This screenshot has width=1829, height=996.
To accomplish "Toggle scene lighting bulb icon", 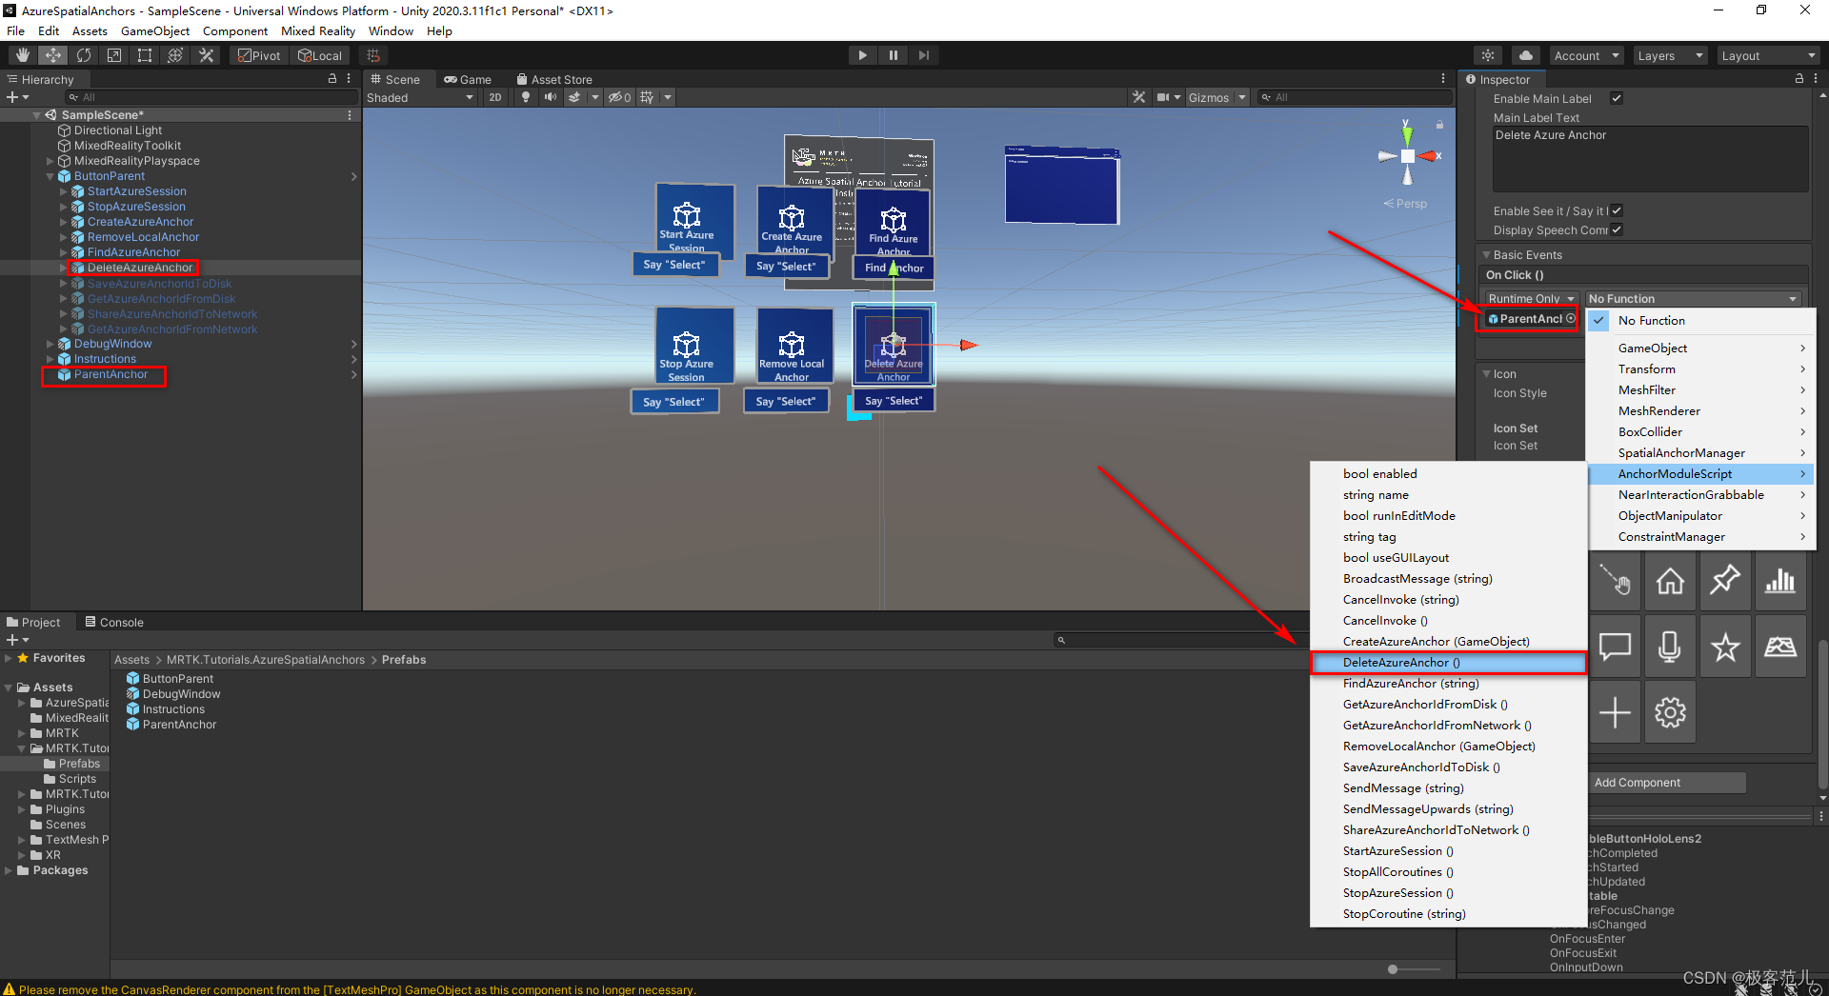I will click(526, 97).
